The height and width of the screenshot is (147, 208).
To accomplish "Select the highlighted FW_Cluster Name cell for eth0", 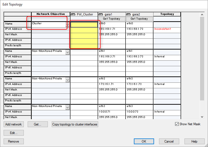I will coord(84,25).
